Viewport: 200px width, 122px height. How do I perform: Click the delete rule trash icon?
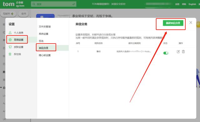[x=183, y=51]
